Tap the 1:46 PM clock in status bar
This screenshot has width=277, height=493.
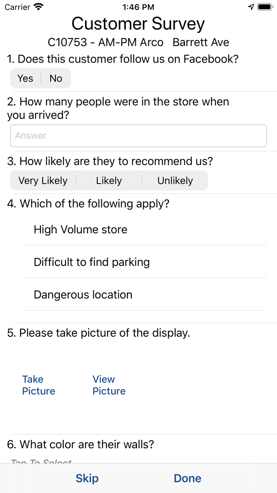[x=138, y=7]
